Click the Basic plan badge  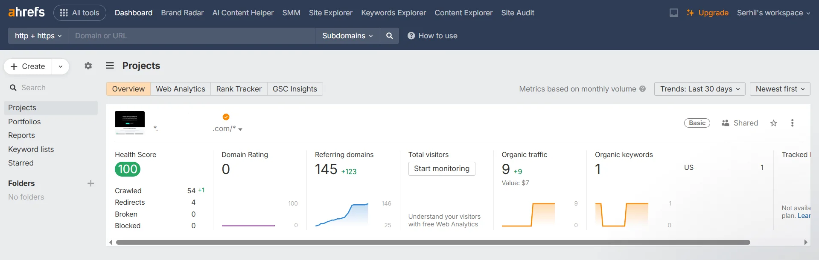coord(697,123)
